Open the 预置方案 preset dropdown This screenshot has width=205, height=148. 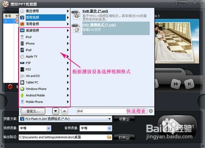point(109,119)
